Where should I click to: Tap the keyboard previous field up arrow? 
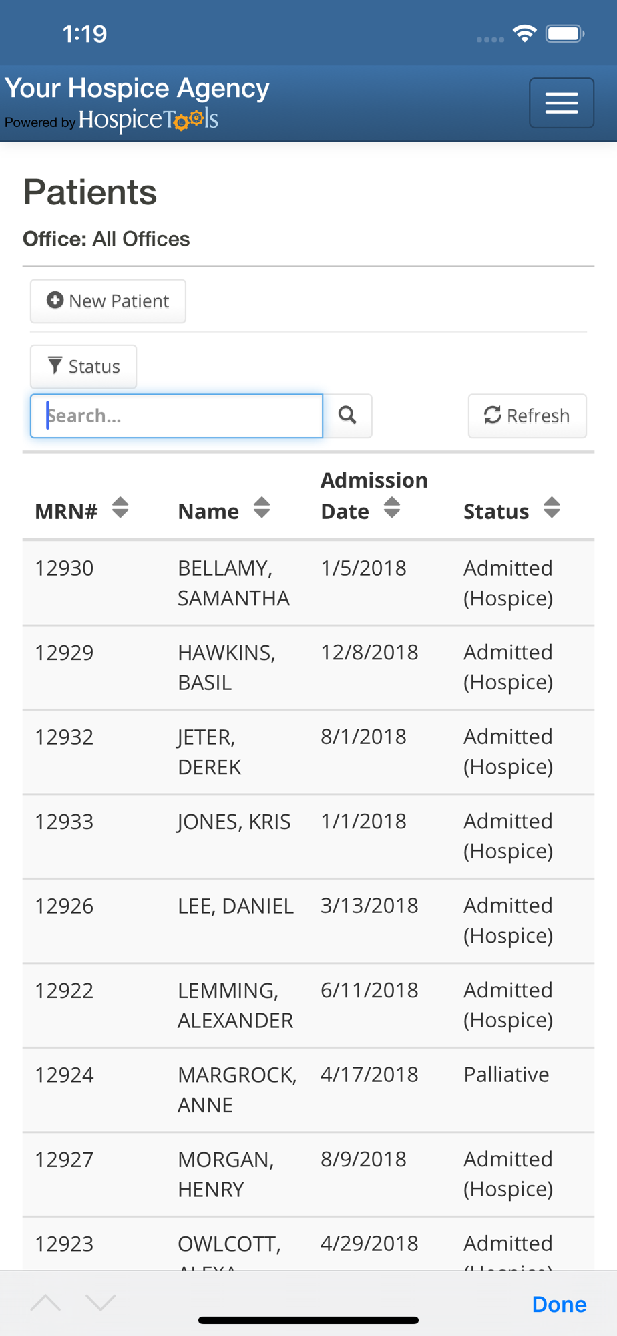coord(45,1302)
